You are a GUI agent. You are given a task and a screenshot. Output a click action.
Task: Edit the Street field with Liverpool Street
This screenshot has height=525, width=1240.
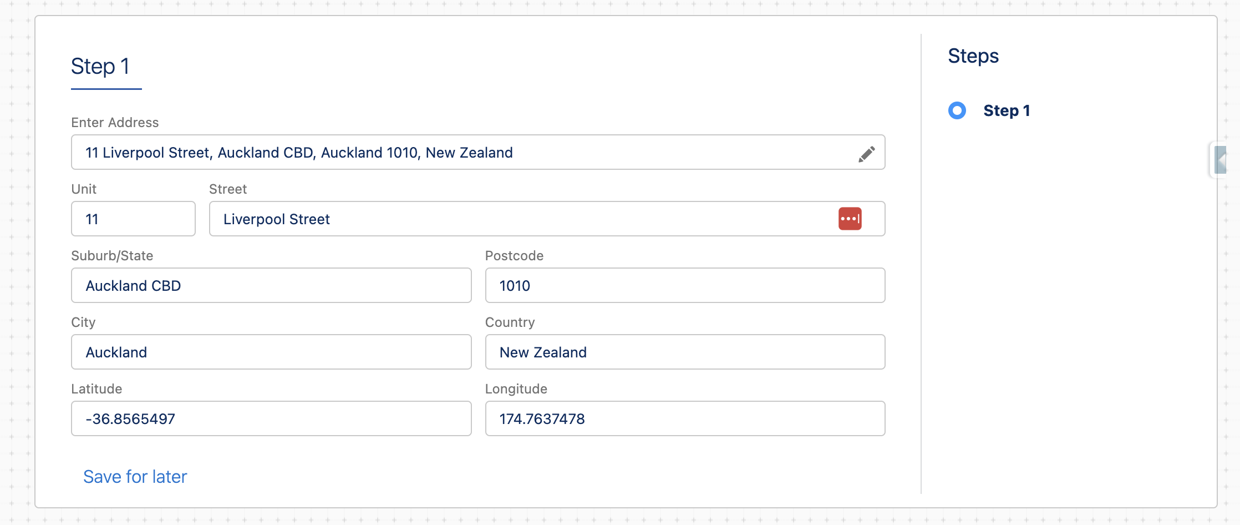coord(547,219)
